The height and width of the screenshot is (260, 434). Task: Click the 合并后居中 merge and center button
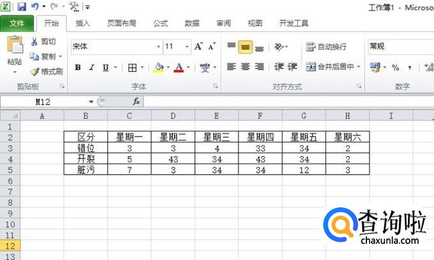tap(330, 67)
